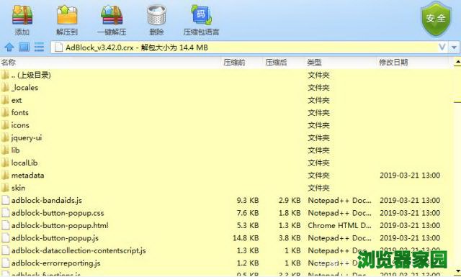The height and width of the screenshot is (277, 461).
Task: Click file icon of adblock-button-popup.html
Action: [5, 225]
